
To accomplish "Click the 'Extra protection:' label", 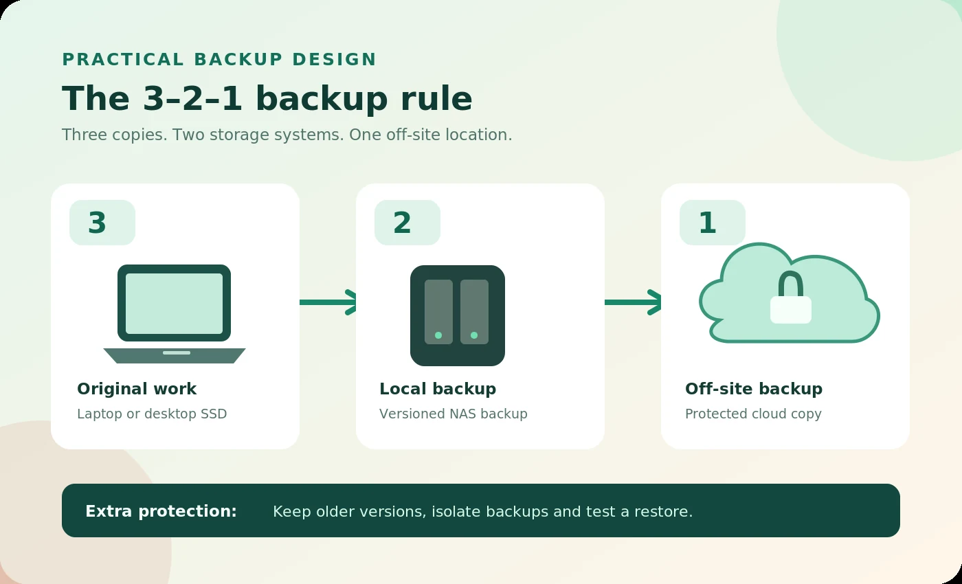I will [161, 511].
